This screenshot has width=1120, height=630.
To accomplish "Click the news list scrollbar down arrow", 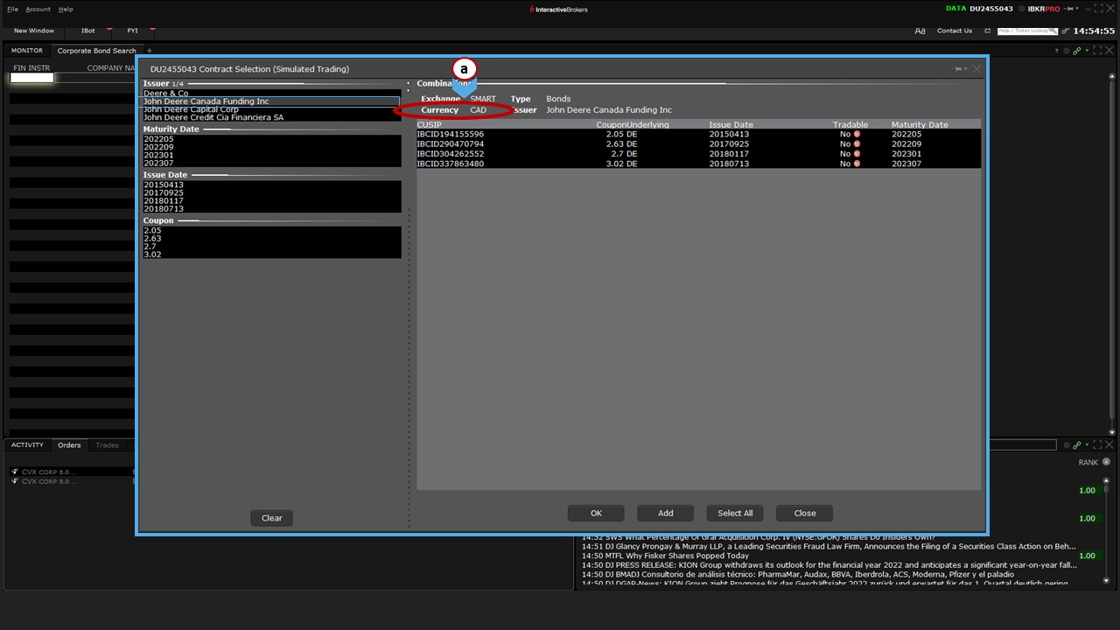I will pos(1106,580).
